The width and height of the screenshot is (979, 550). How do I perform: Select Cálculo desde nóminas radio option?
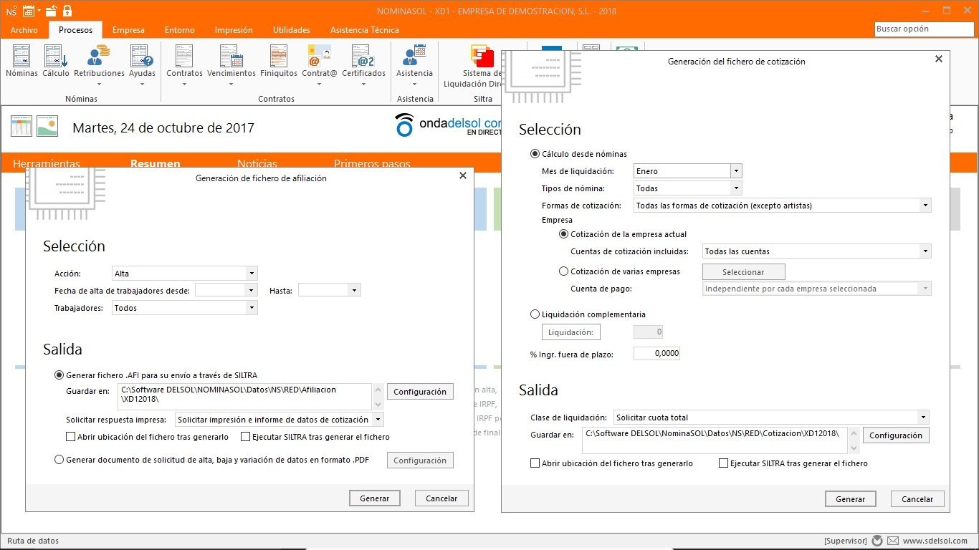tap(535, 154)
